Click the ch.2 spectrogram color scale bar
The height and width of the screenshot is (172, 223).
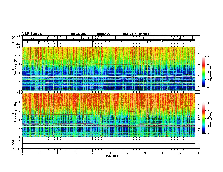pyautogui.click(x=204, y=118)
